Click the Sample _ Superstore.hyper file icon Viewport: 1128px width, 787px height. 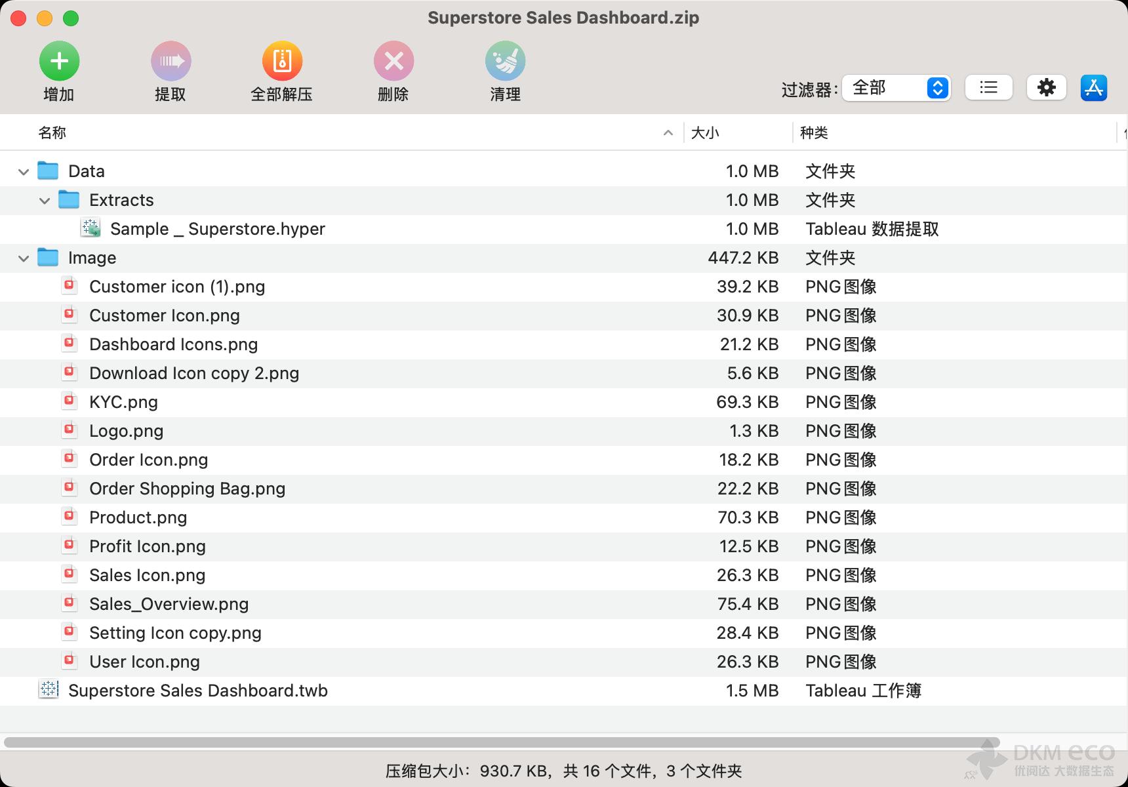(91, 228)
